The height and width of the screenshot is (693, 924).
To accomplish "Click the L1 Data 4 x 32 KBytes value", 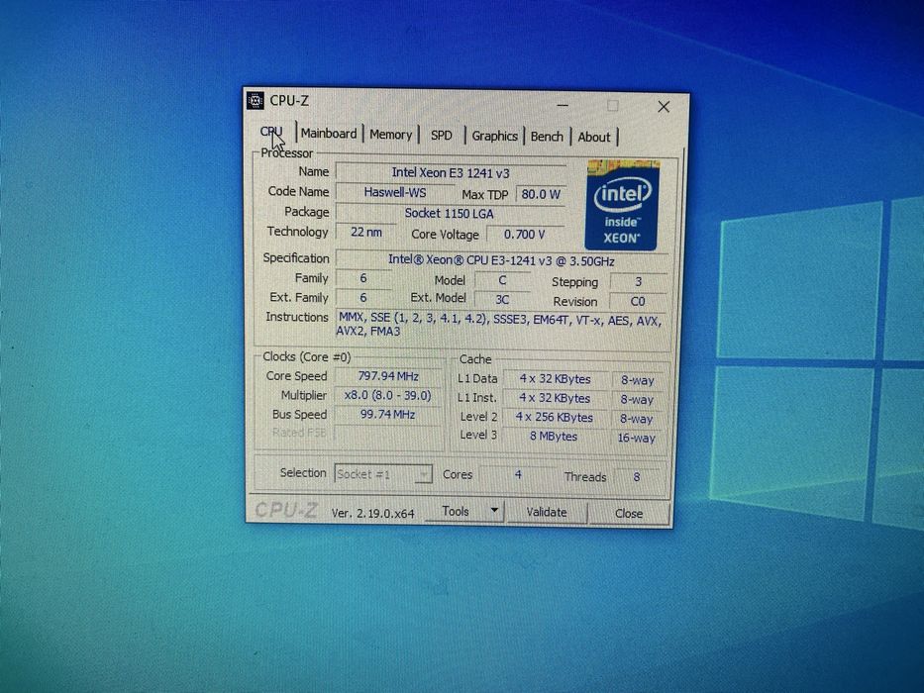I will (556, 379).
